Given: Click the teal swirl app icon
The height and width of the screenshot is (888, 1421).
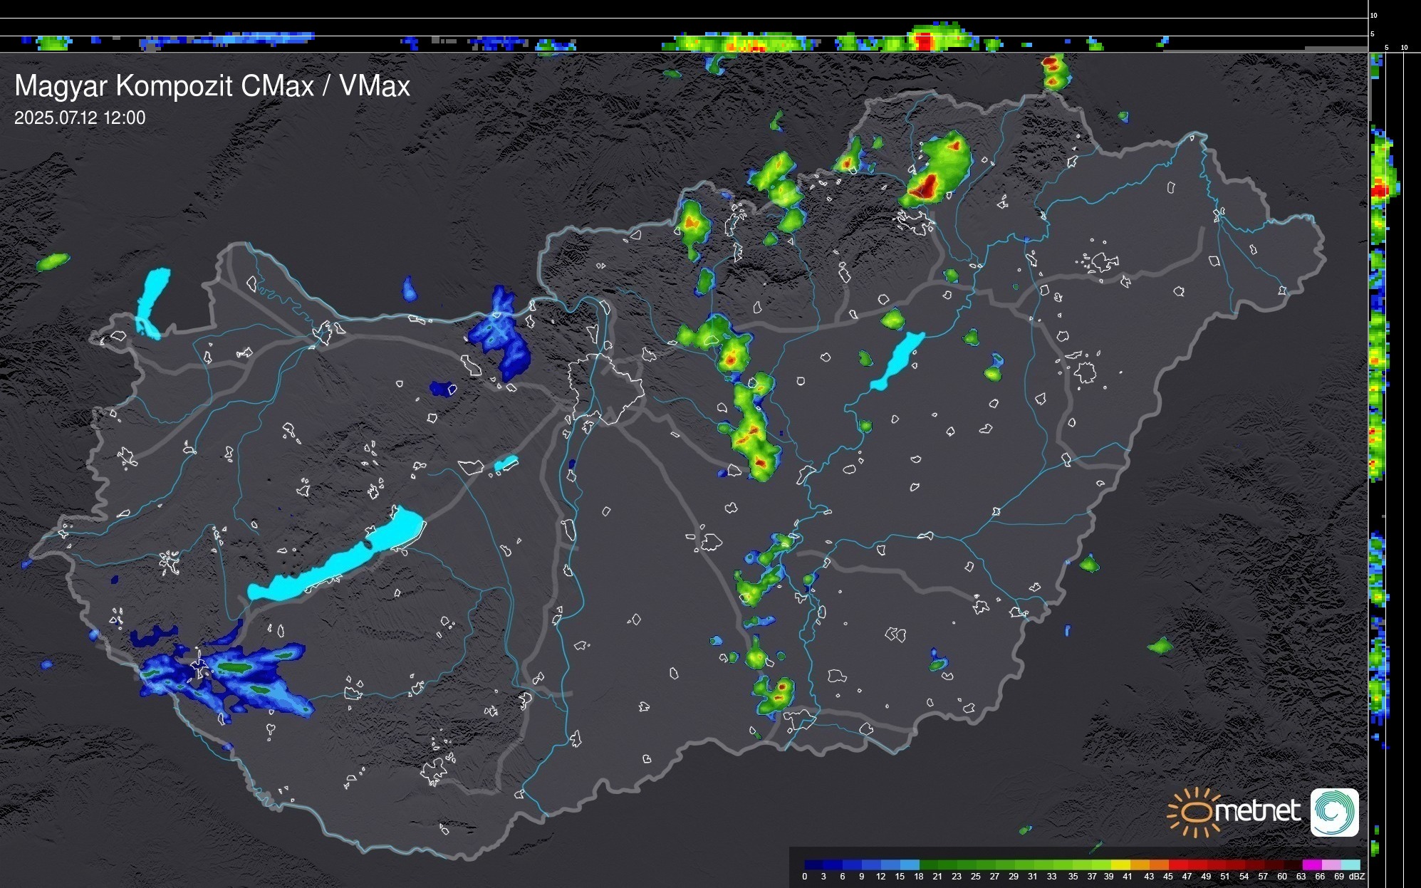Looking at the screenshot, I should [x=1334, y=812].
